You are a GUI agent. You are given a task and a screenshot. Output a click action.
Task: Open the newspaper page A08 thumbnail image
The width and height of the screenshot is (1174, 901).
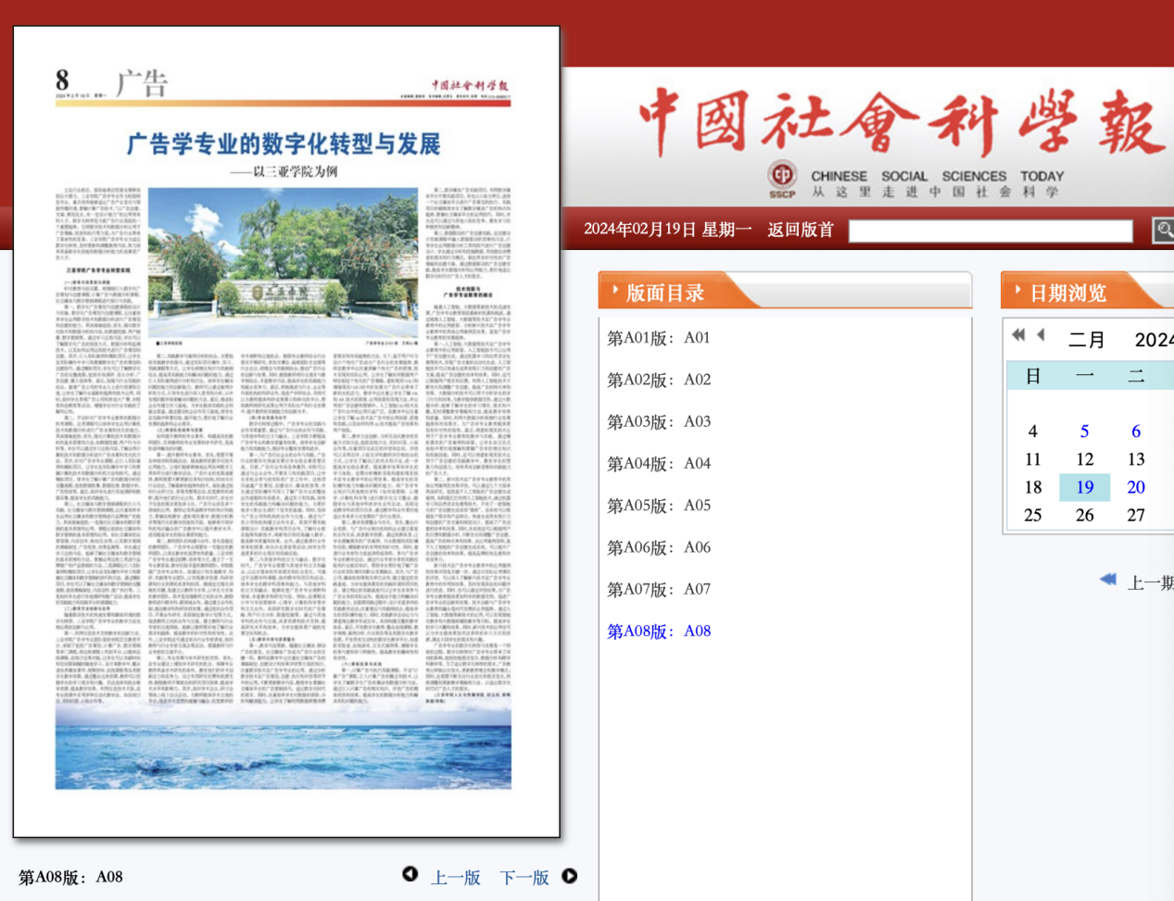click(x=286, y=432)
